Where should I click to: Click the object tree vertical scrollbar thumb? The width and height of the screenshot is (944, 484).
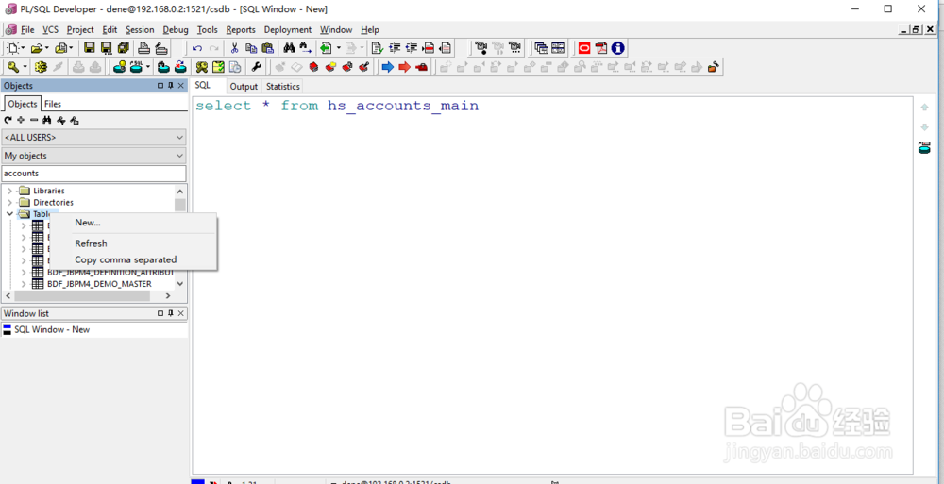pos(180,205)
